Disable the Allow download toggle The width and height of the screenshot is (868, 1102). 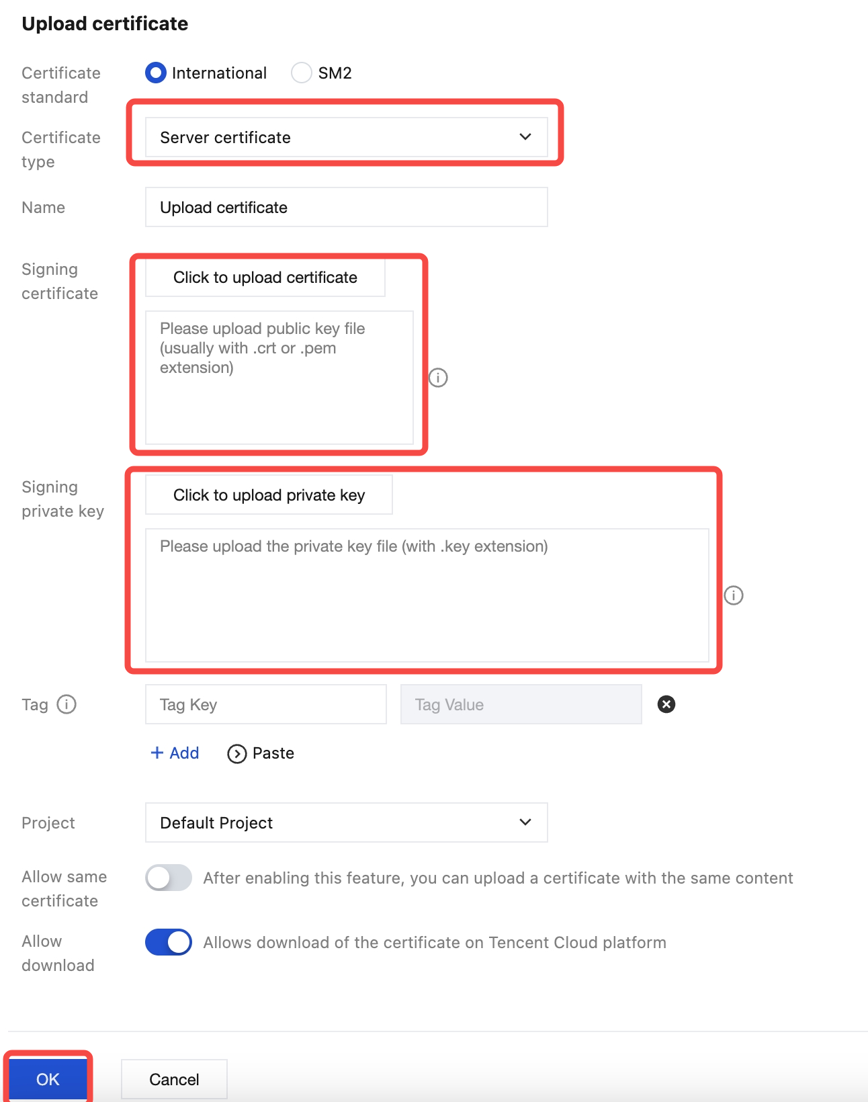[x=169, y=942]
